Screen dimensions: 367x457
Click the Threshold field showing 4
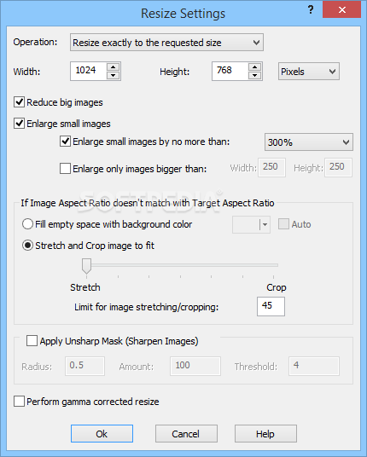(314, 366)
